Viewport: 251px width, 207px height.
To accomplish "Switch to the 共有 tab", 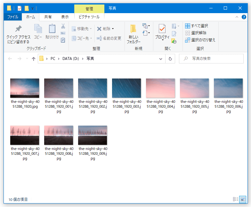I will coord(48,17).
